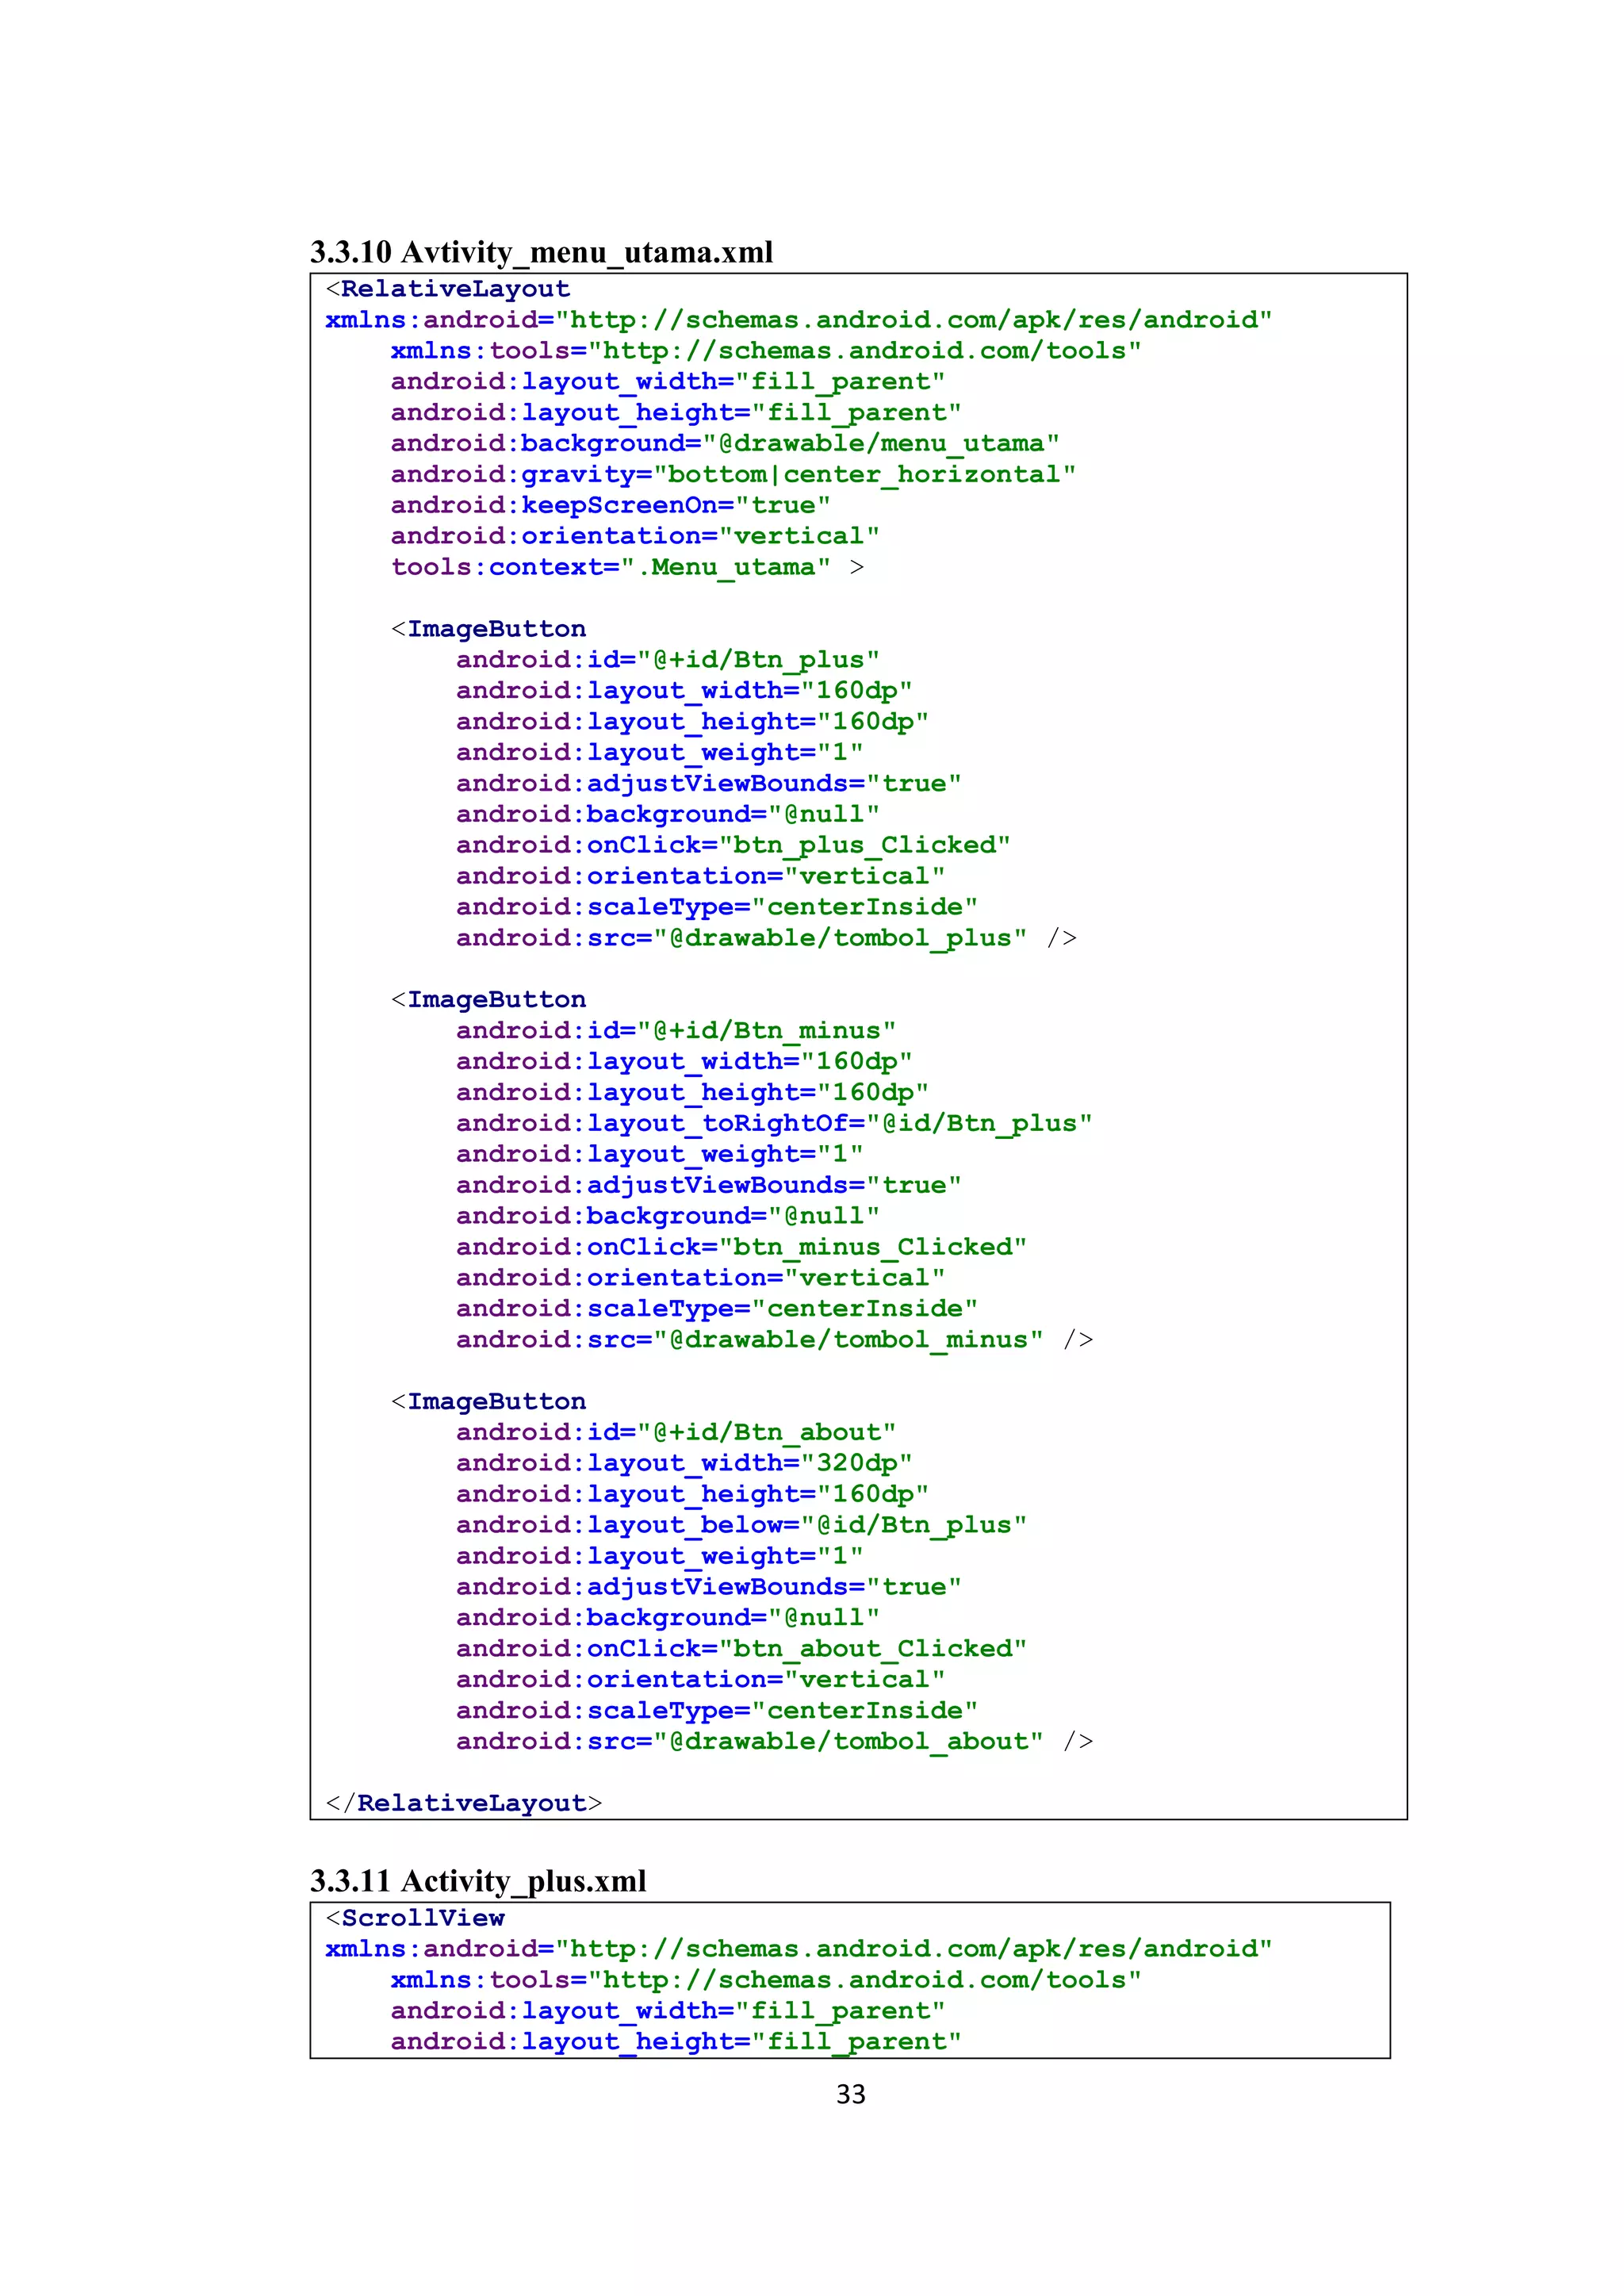This screenshot has width=1624, height=2296.
Task: Click the line android:gravity="bottom|center_horizontal"
Action: pos(733,474)
